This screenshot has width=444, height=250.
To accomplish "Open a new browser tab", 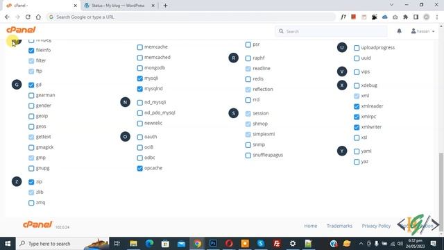I will tap(165, 6).
